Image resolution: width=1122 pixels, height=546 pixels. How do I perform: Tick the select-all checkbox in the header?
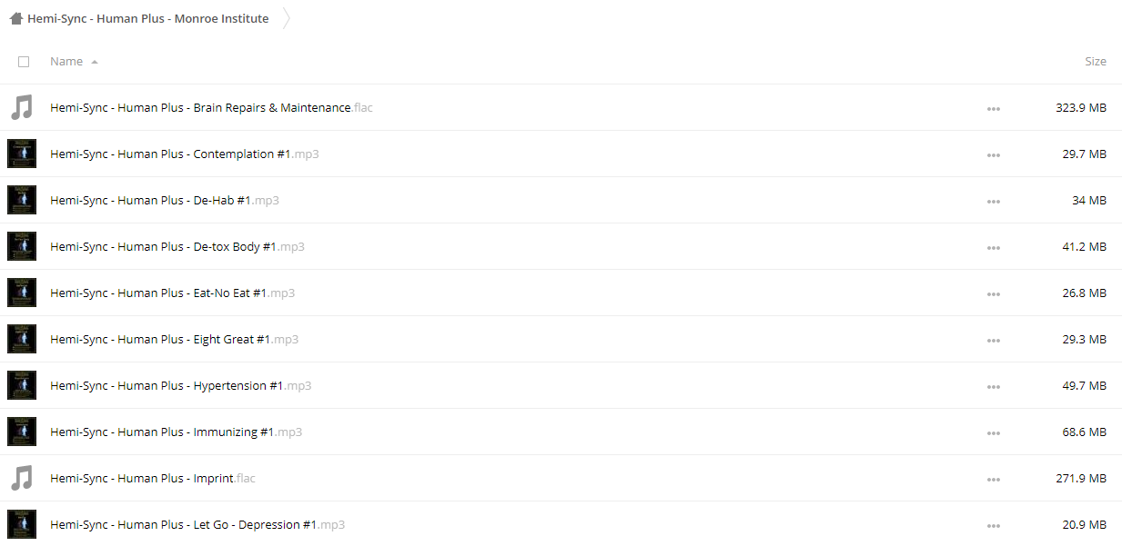pos(24,62)
